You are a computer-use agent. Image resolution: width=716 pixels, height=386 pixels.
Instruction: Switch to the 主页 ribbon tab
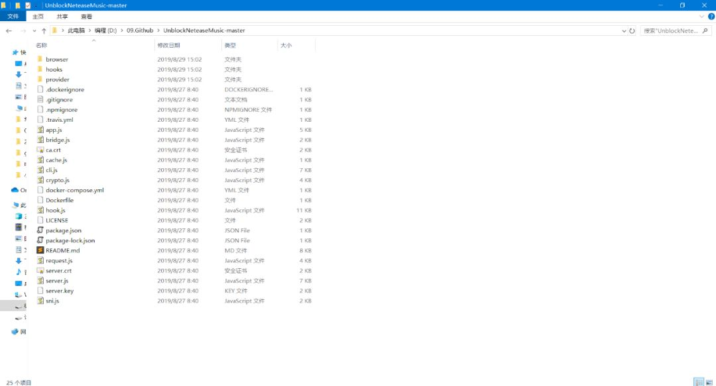tap(38, 17)
